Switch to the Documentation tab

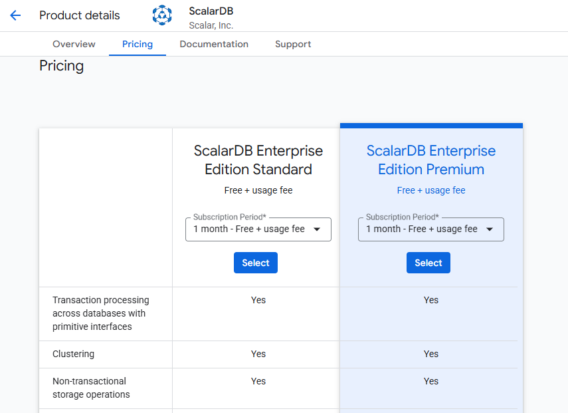coord(214,44)
